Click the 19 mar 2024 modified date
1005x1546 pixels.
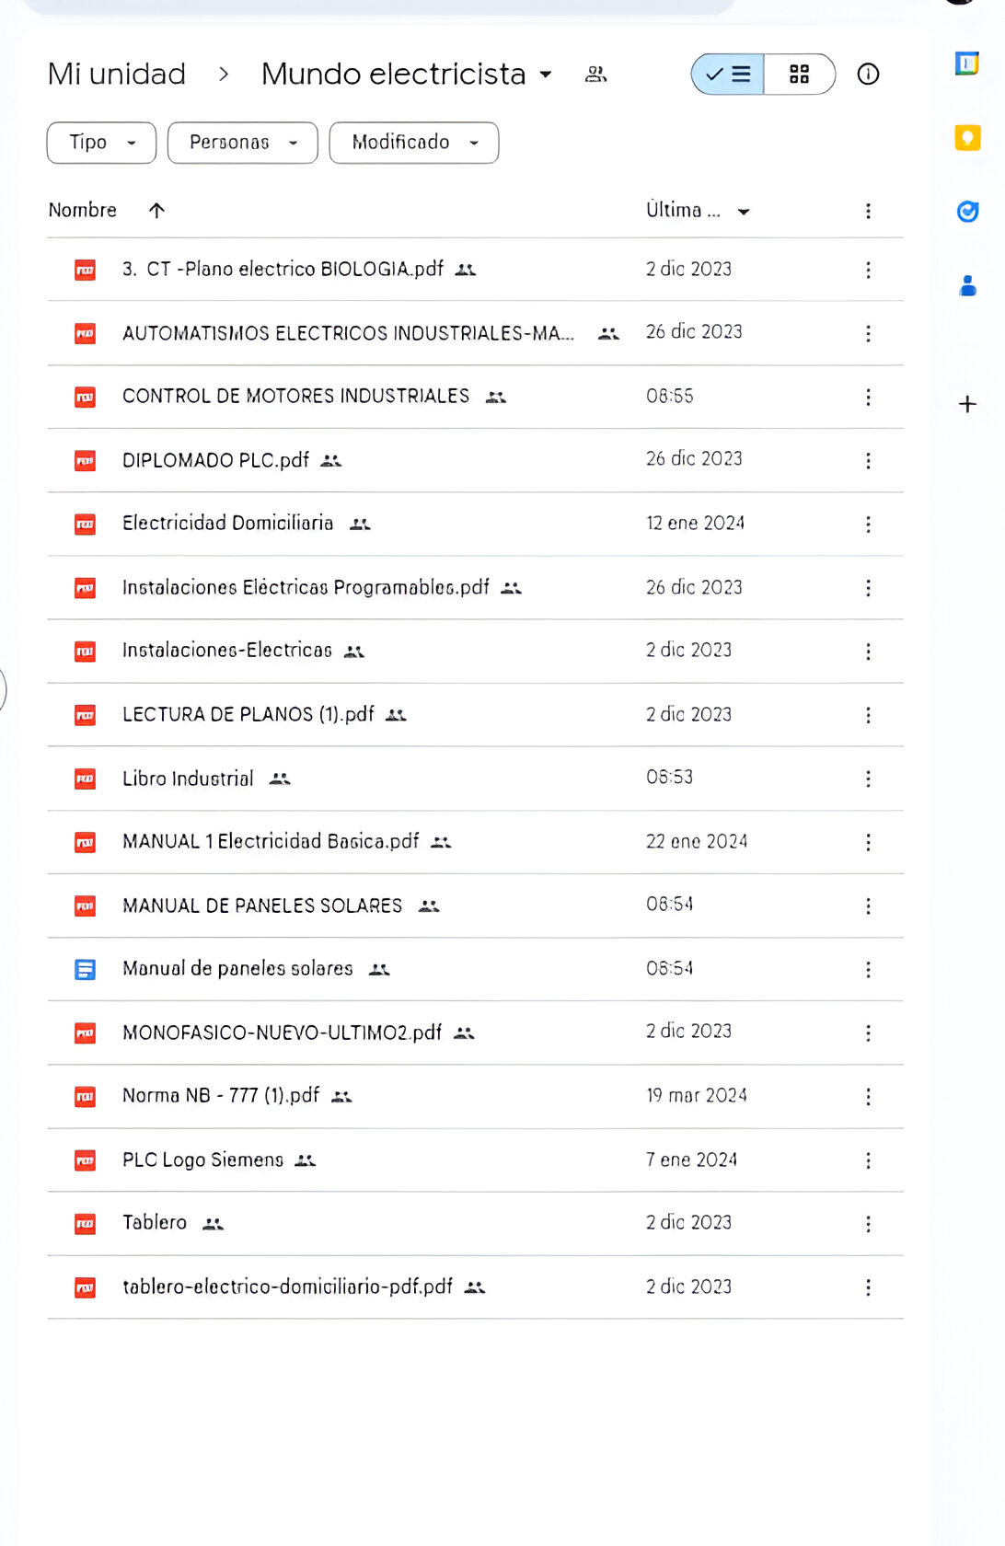tap(697, 1095)
